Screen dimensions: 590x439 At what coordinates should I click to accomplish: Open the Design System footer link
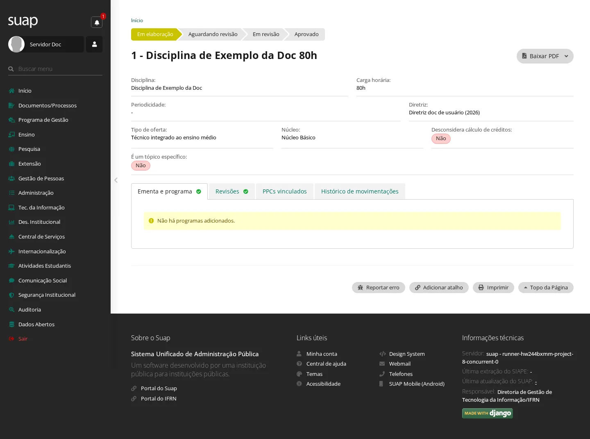click(407, 354)
